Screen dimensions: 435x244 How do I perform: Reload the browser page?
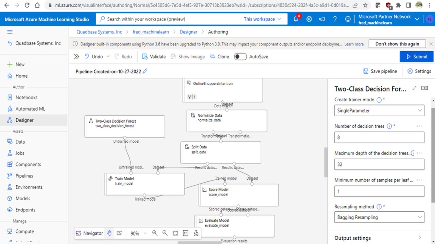(x=27, y=5)
